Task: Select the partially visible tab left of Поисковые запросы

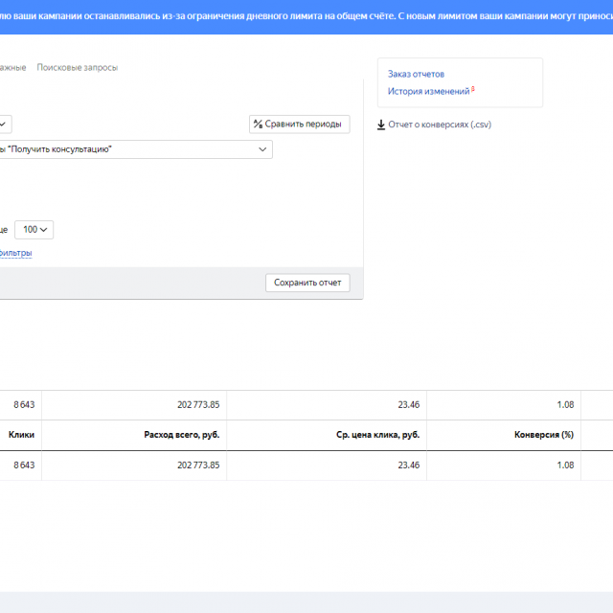Action: coord(13,67)
